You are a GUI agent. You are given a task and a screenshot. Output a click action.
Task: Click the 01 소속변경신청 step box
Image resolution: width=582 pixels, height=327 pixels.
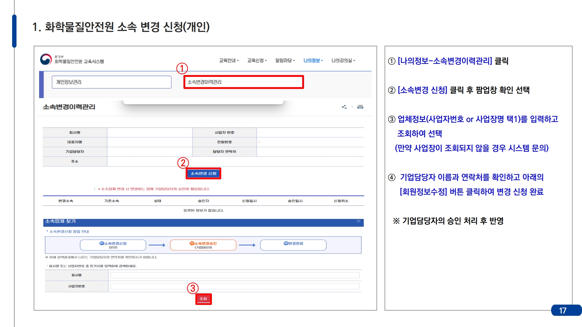[113, 245]
